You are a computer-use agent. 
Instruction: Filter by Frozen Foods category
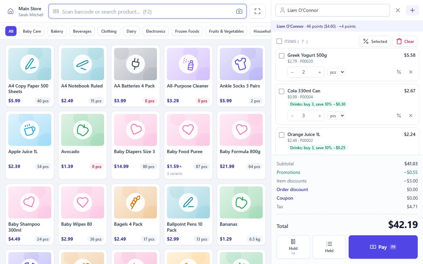point(187,31)
